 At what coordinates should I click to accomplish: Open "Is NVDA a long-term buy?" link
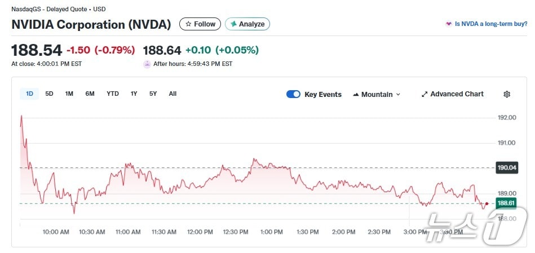(490, 24)
